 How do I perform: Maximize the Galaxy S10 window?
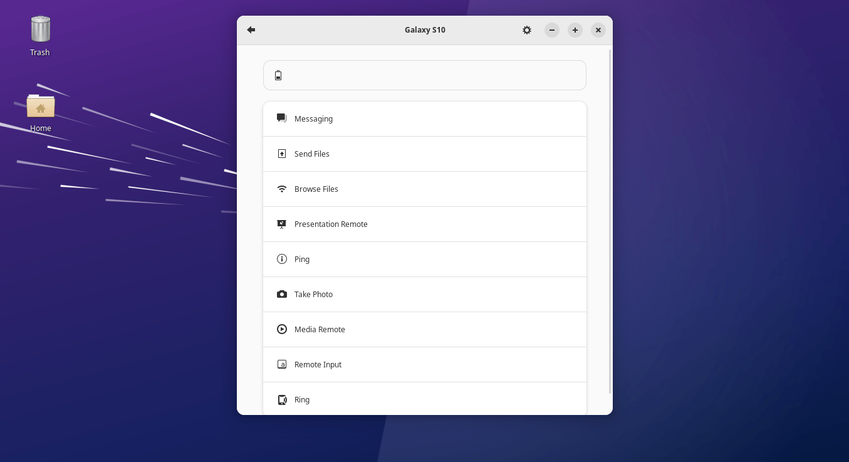pyautogui.click(x=575, y=30)
